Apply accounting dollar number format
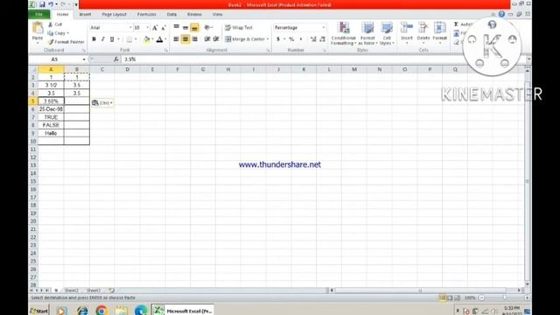 [278, 38]
